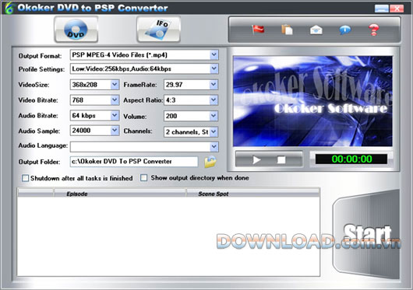The width and height of the screenshot is (413, 290).
Task: Stop the preview playback
Action: (x=281, y=159)
